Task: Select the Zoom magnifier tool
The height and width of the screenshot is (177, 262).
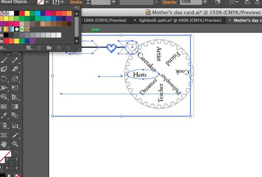Action: 15,144
